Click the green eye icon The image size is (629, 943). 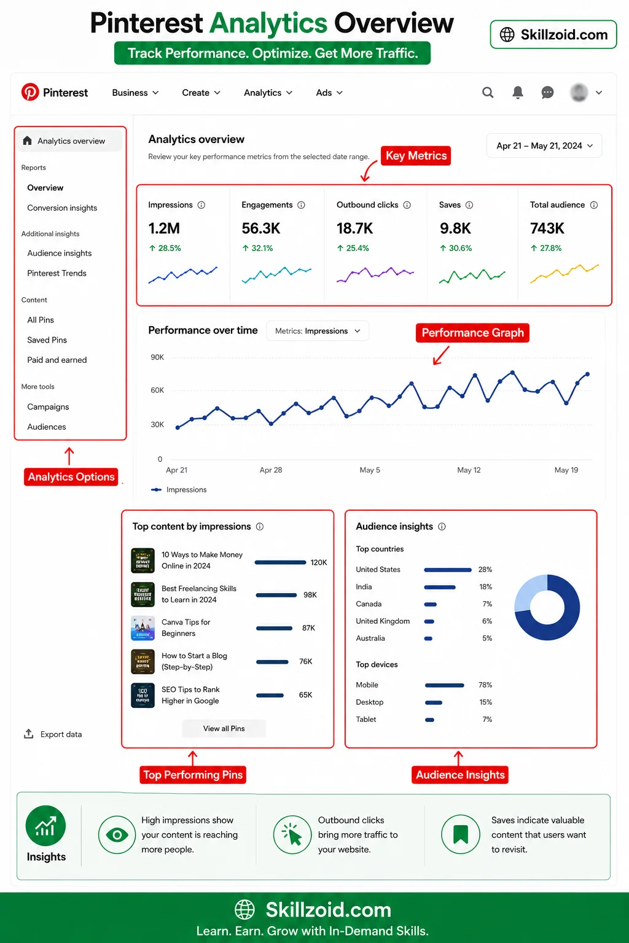click(117, 834)
